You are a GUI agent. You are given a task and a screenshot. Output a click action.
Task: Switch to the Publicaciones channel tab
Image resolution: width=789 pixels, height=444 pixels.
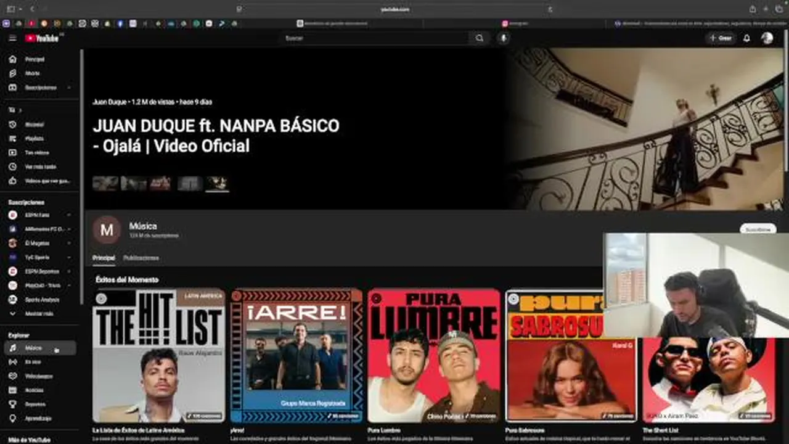point(141,258)
